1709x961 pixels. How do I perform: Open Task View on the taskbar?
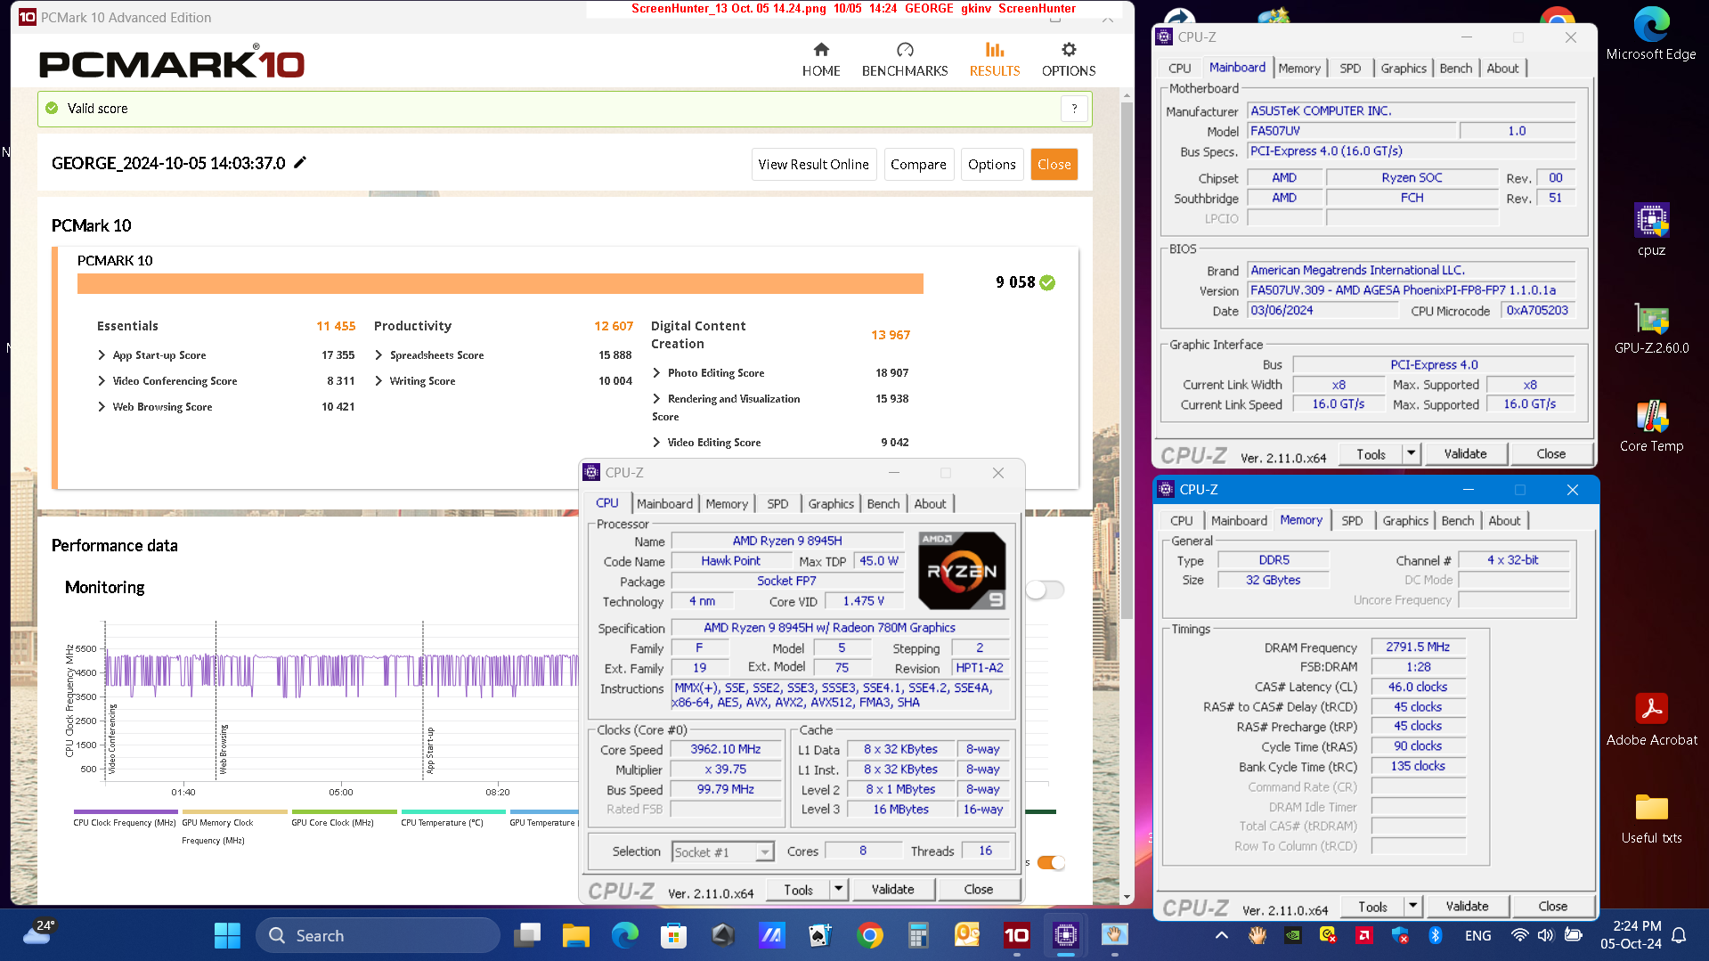tap(527, 935)
